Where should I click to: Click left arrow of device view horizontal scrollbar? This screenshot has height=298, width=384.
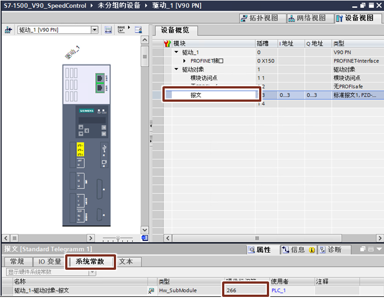tap(6, 238)
